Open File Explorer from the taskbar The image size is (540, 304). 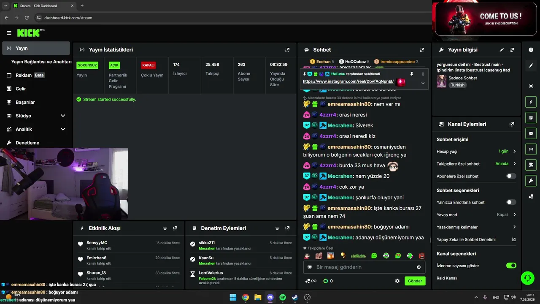point(258,297)
